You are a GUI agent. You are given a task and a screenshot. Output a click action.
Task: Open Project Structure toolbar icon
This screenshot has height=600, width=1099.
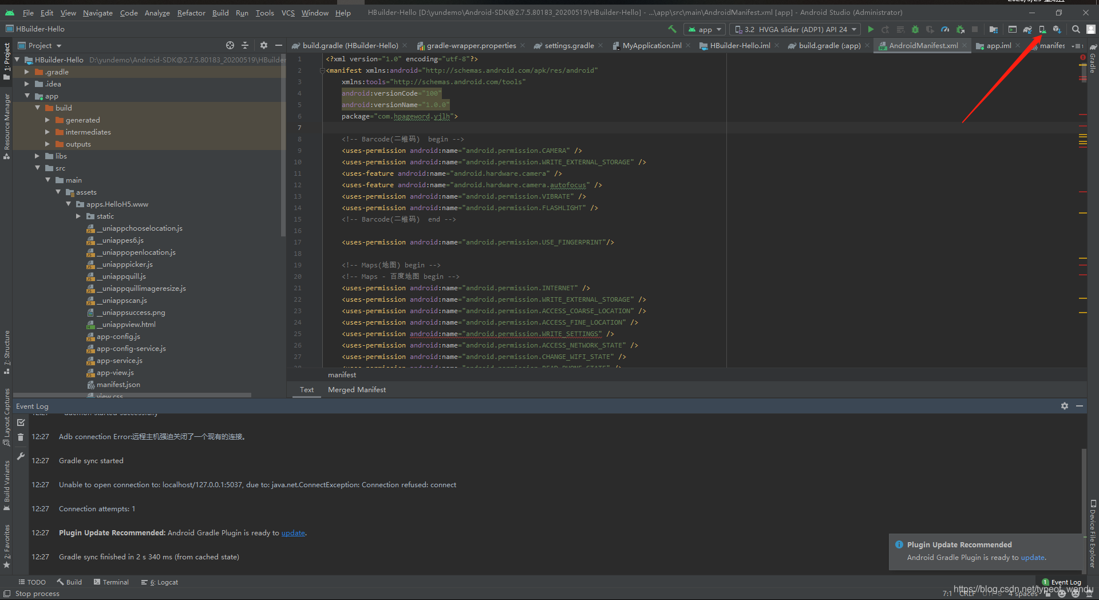[994, 29]
